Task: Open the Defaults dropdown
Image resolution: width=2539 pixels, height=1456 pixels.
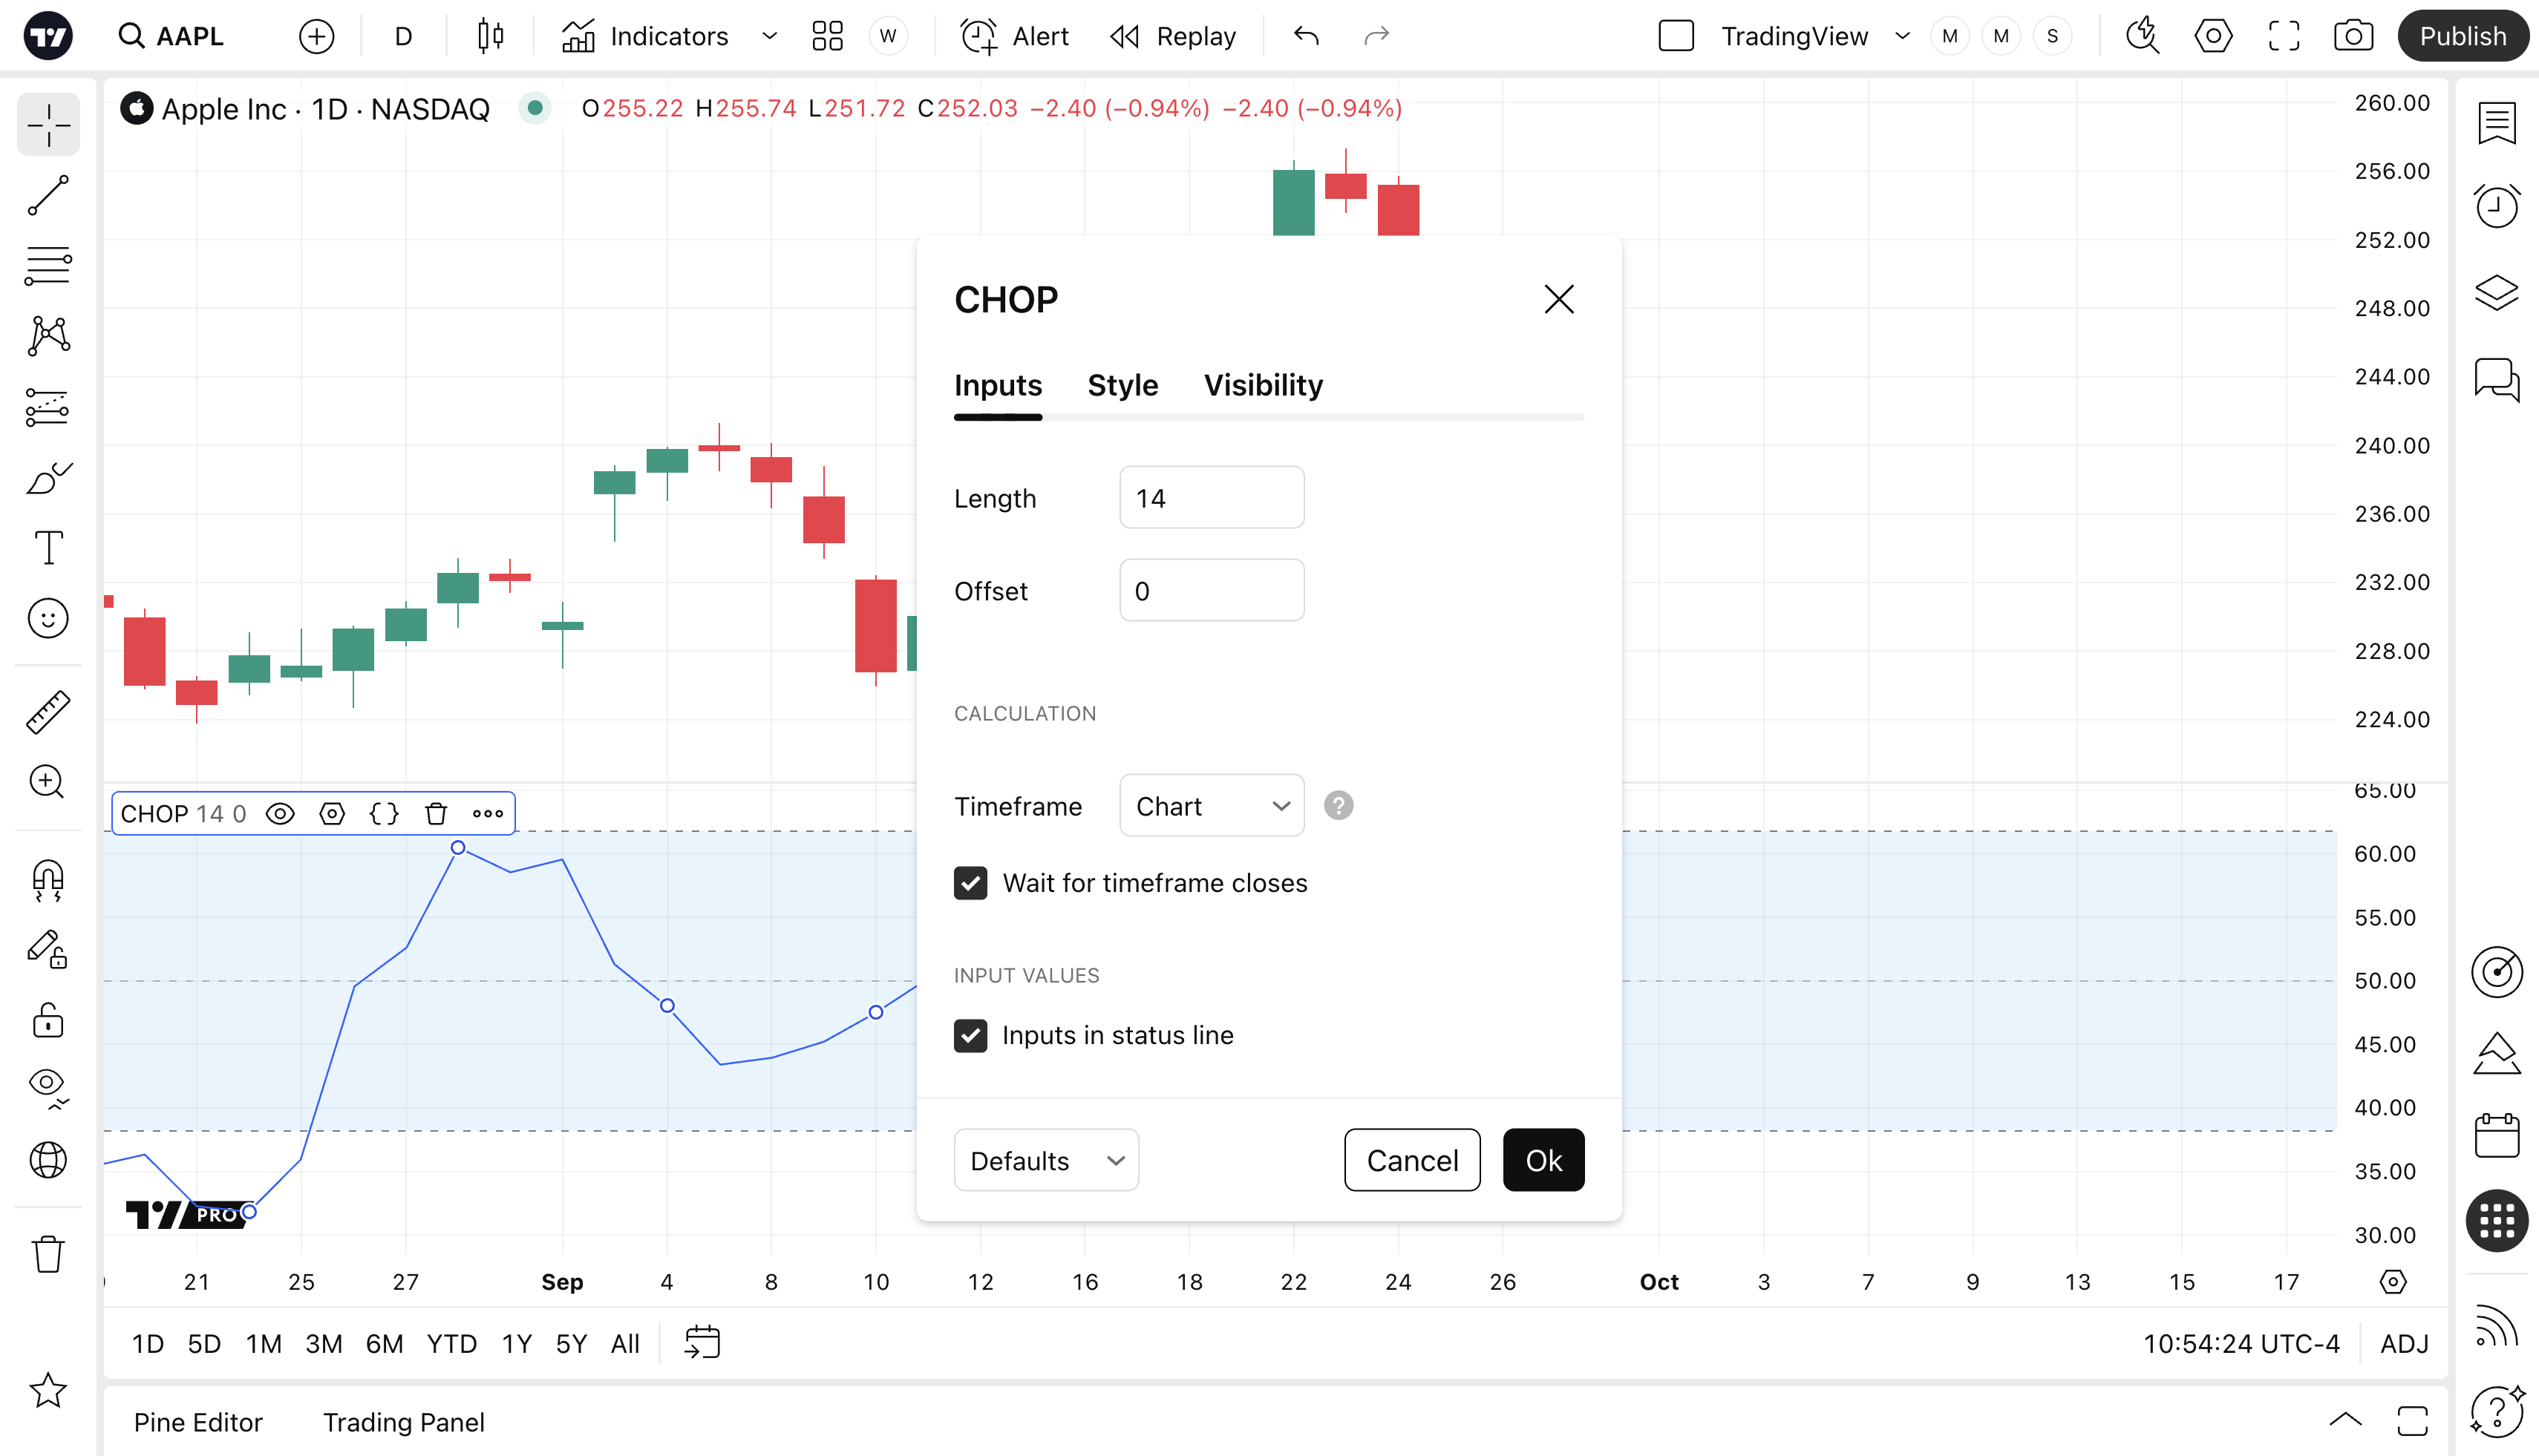Action: click(1047, 1161)
